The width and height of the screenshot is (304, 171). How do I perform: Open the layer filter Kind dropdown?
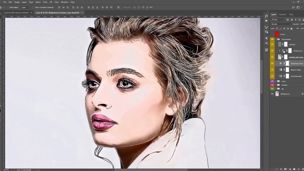coord(278,19)
